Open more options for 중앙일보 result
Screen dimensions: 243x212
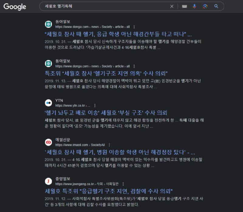(123, 184)
